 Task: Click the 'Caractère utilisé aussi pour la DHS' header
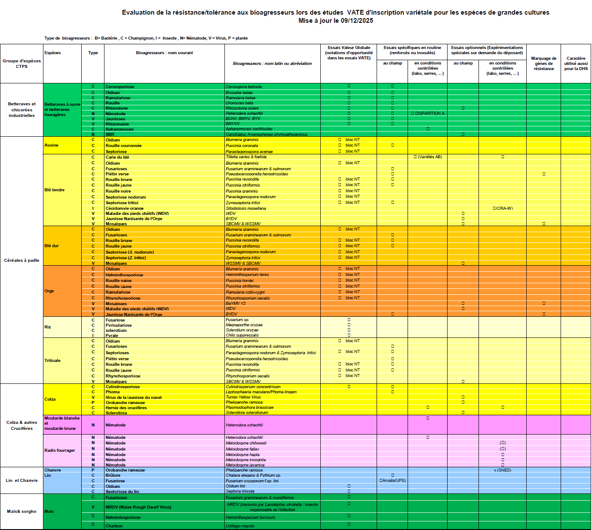(x=576, y=64)
